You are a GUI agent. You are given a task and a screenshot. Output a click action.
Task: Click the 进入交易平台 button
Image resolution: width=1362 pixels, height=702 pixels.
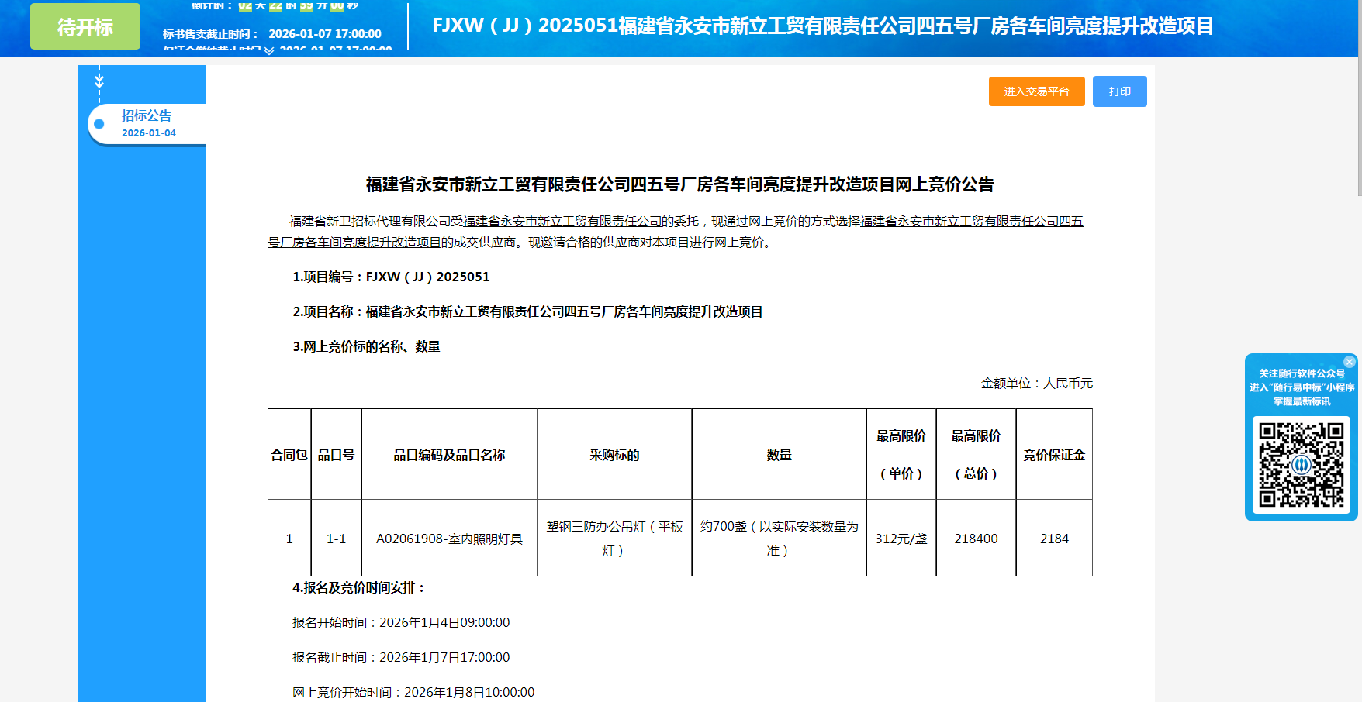(x=1036, y=91)
